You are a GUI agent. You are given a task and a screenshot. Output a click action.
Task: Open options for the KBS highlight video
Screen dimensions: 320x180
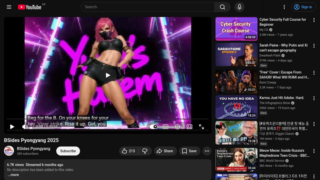tap(314, 177)
